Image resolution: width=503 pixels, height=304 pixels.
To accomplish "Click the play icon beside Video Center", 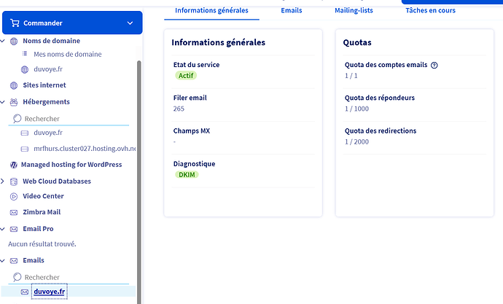I will point(14,196).
